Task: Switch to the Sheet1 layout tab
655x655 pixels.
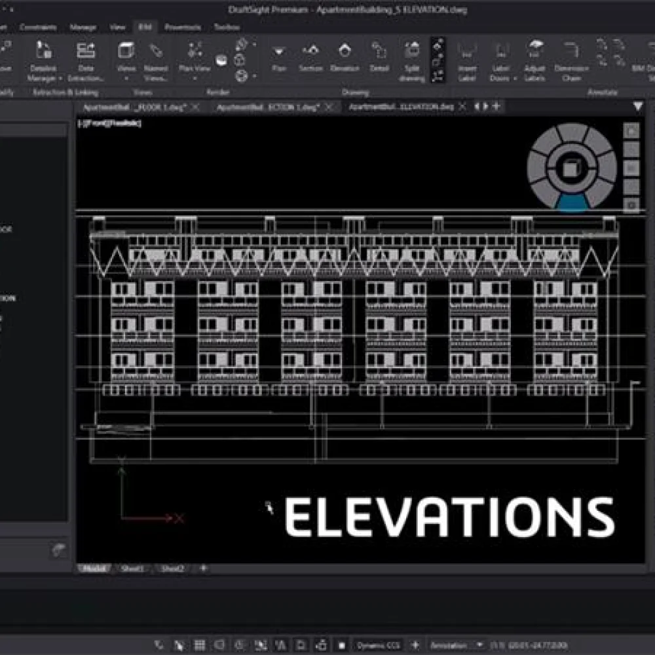Action: (x=132, y=569)
